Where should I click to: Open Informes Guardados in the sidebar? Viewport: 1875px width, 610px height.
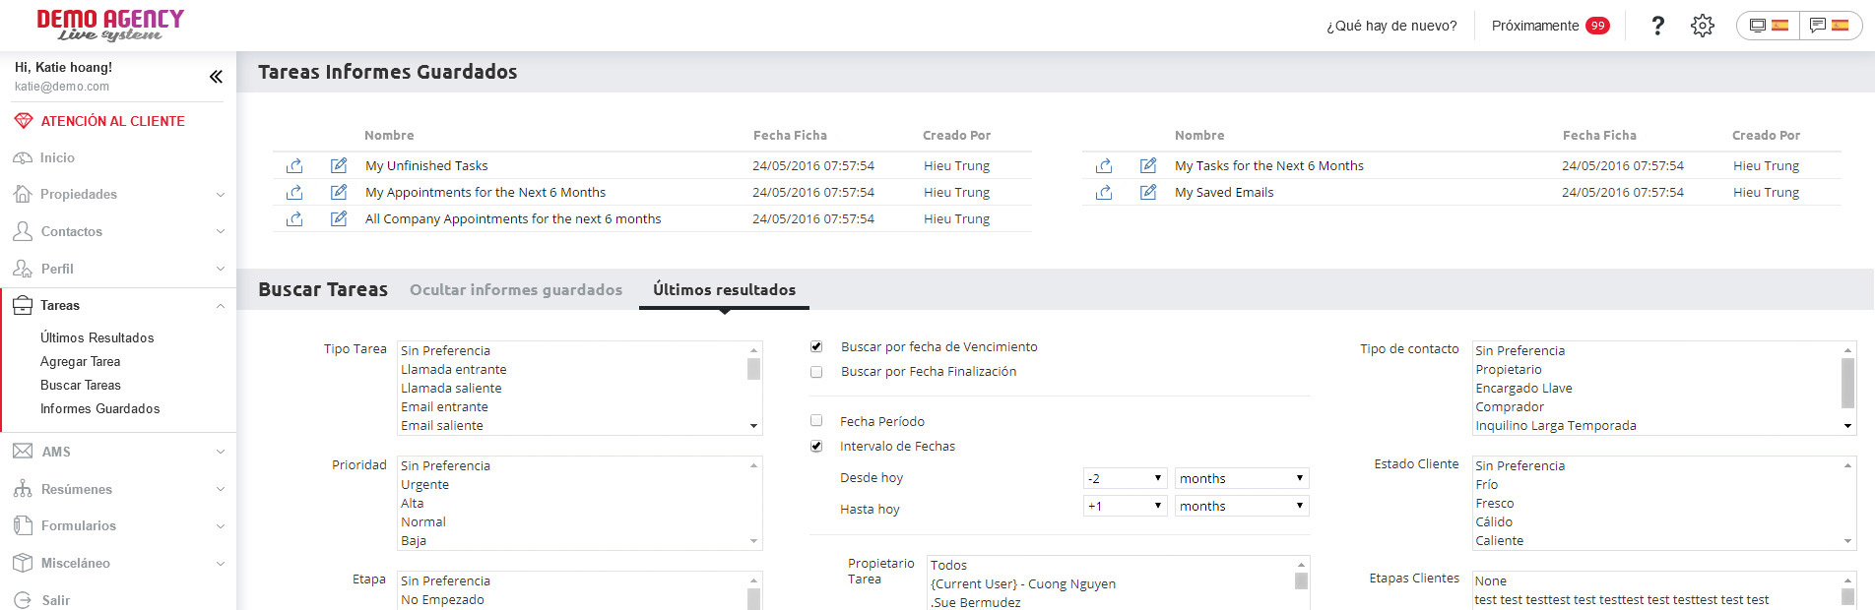(99, 408)
